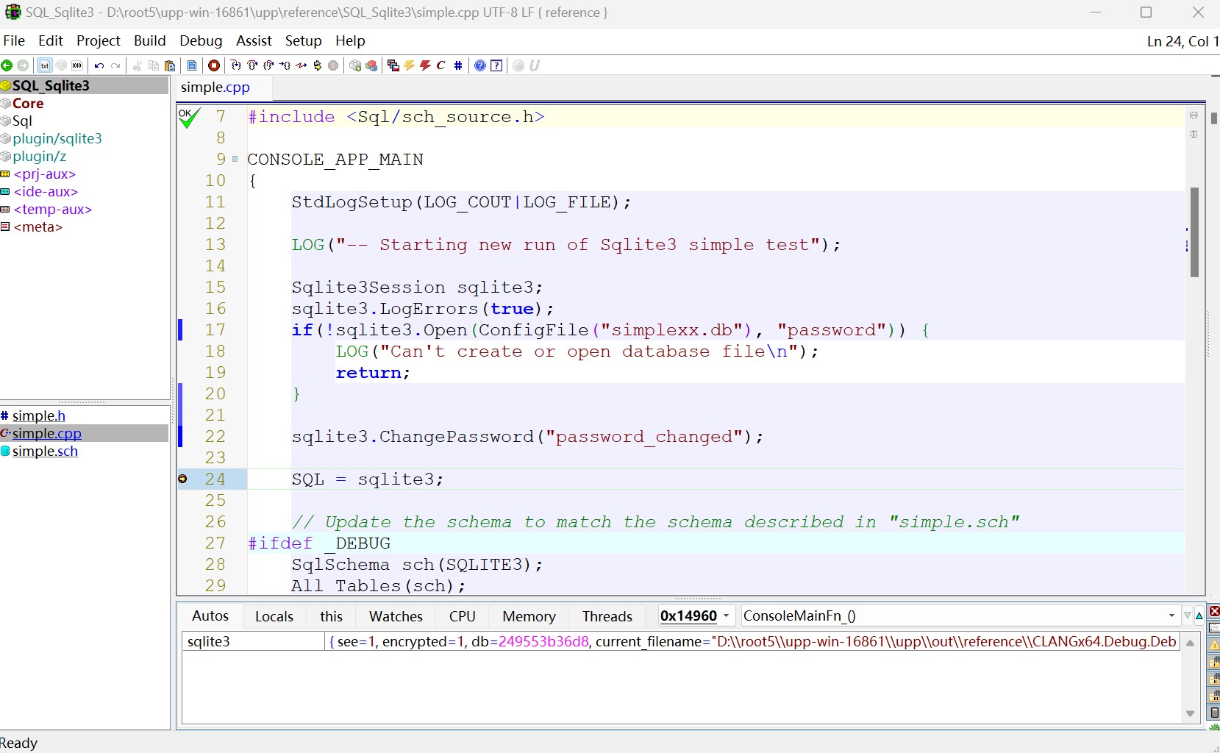The image size is (1220, 753).
Task: Click the yellow warning triangle errors icon
Action: [x=1214, y=646]
